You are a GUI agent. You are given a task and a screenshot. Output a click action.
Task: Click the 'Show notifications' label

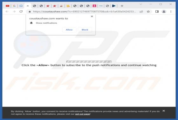click(46, 23)
